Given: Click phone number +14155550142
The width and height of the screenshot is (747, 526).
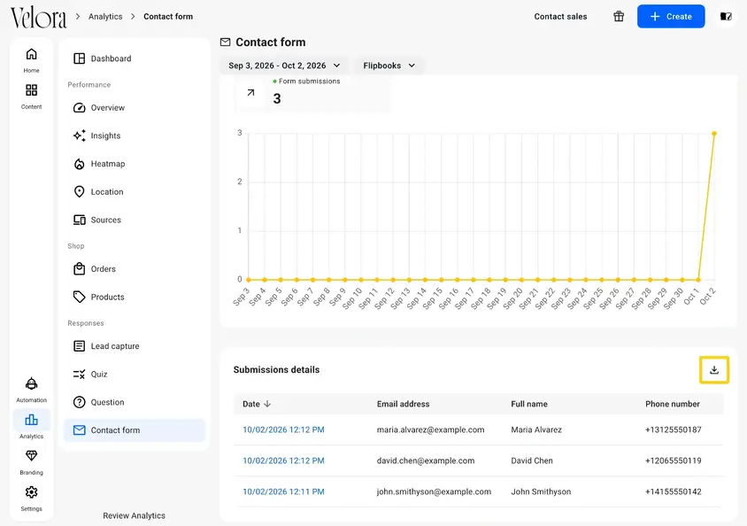Looking at the screenshot, I should click(674, 491).
